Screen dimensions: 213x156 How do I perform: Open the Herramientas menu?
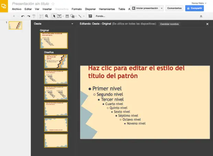107,9
